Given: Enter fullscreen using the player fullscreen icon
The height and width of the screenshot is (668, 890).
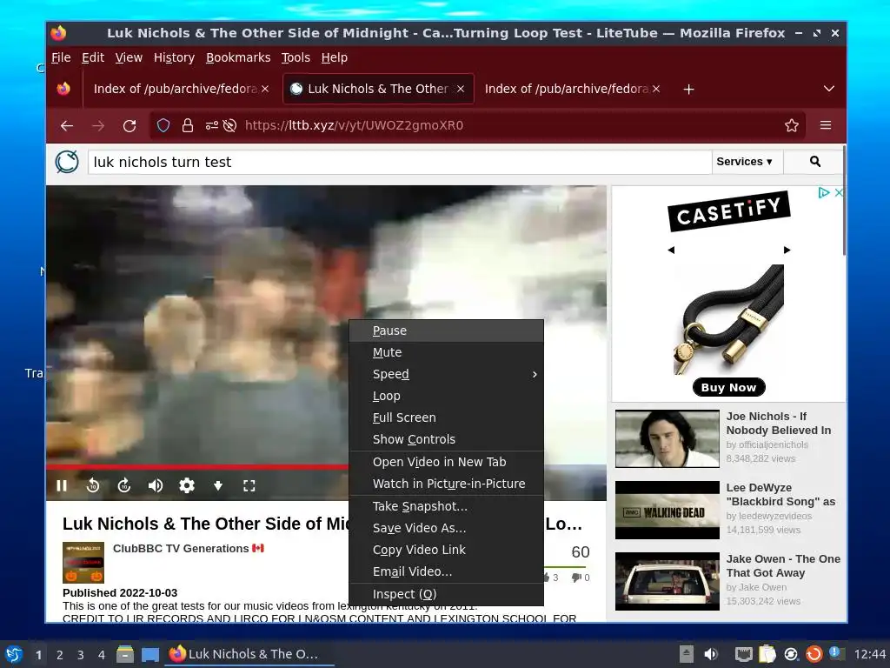Looking at the screenshot, I should (249, 485).
